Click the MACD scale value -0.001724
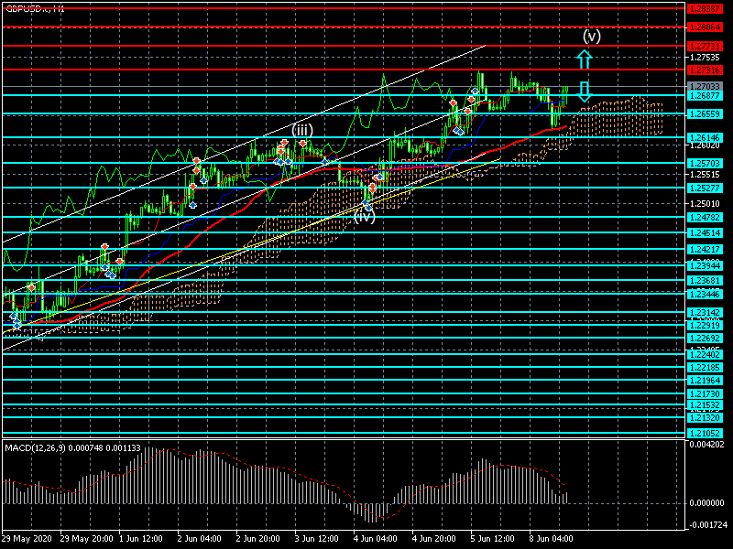Image resolution: width=733 pixels, height=549 pixels. click(x=706, y=525)
